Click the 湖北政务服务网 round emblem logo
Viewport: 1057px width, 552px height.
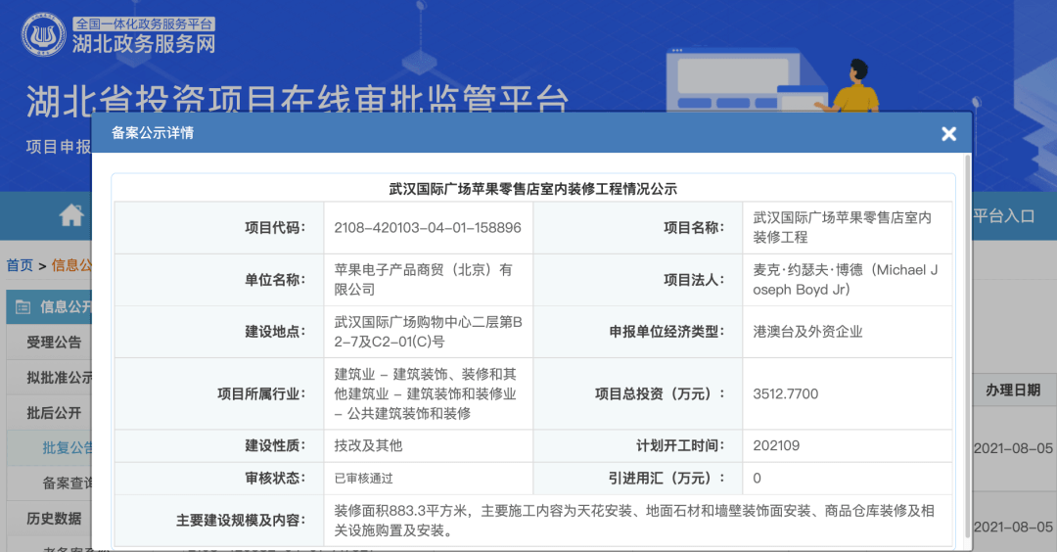click(44, 34)
